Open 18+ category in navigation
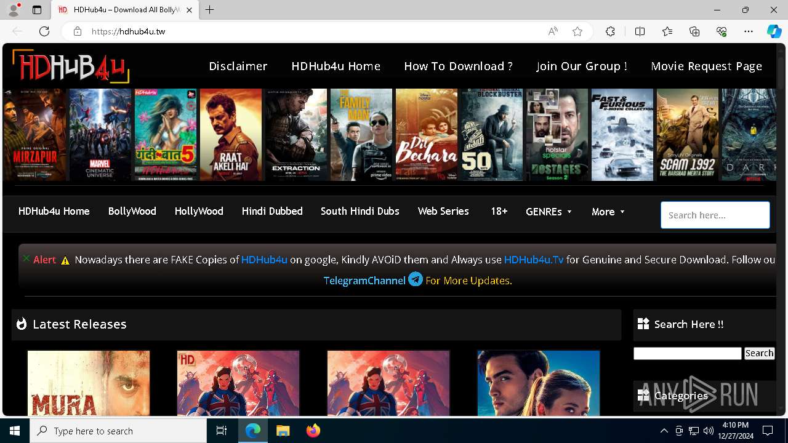Screen dimensions: 788x443 point(499,211)
